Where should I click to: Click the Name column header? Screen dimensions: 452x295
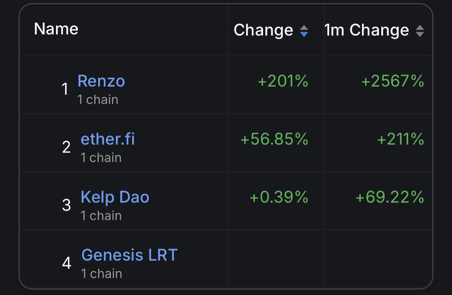click(56, 29)
